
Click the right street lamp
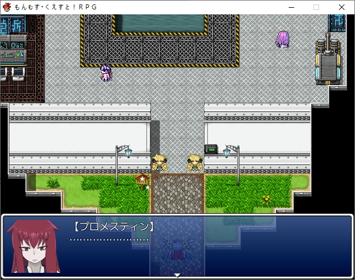coord(232,165)
